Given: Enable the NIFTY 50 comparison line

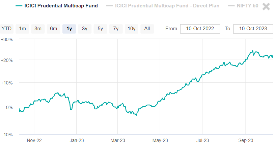Looking at the screenshot, I should pos(245,6).
